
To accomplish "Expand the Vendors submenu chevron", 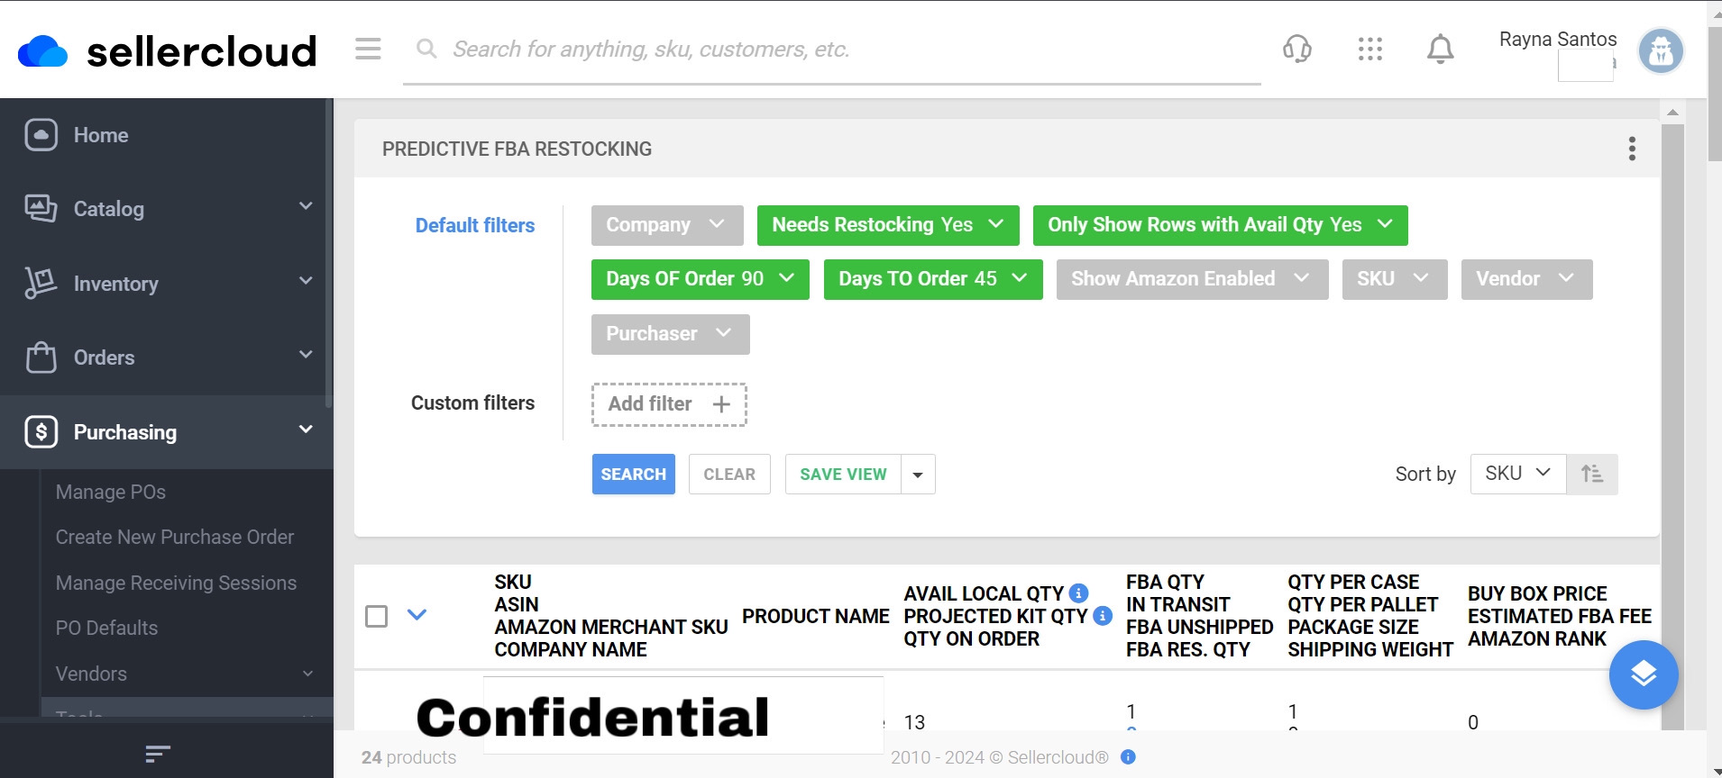I will pos(307,674).
